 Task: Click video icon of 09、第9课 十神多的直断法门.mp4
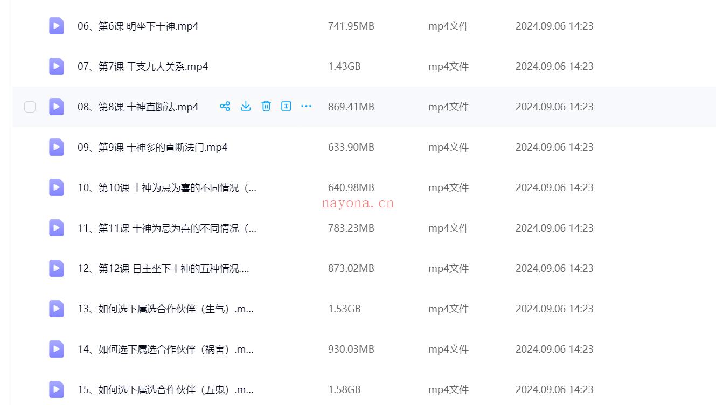[57, 147]
